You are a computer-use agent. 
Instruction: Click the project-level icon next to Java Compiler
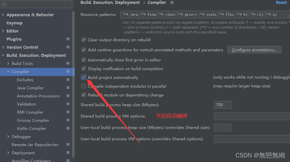[68, 88]
